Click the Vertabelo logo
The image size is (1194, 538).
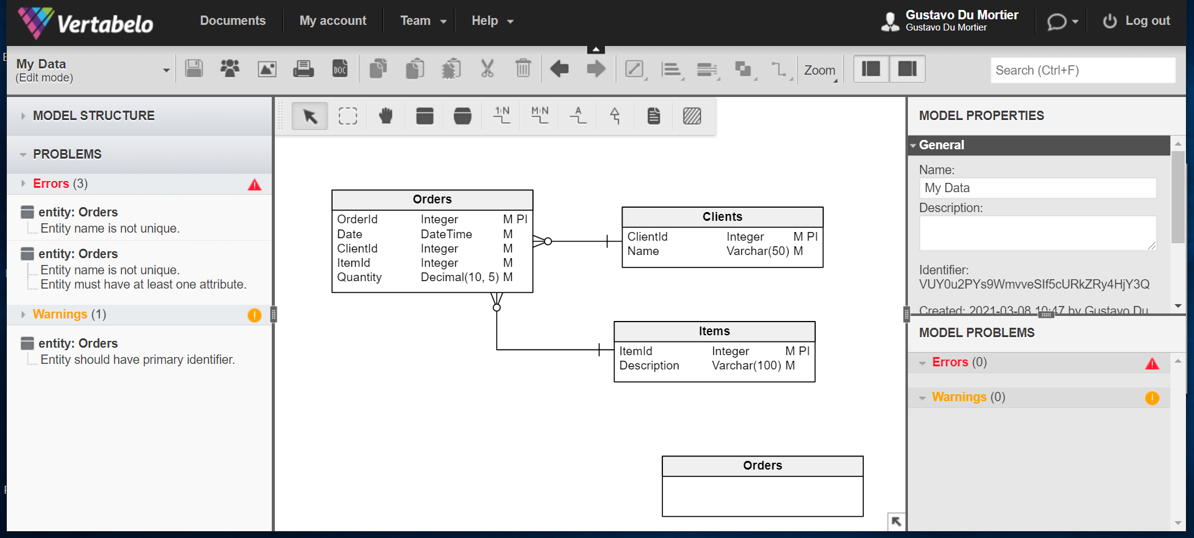tap(85, 23)
